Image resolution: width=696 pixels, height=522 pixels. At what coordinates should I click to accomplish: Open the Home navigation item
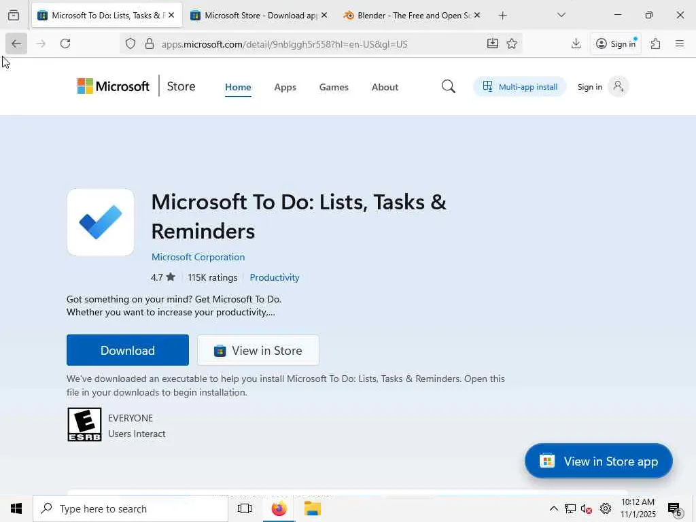(x=238, y=87)
